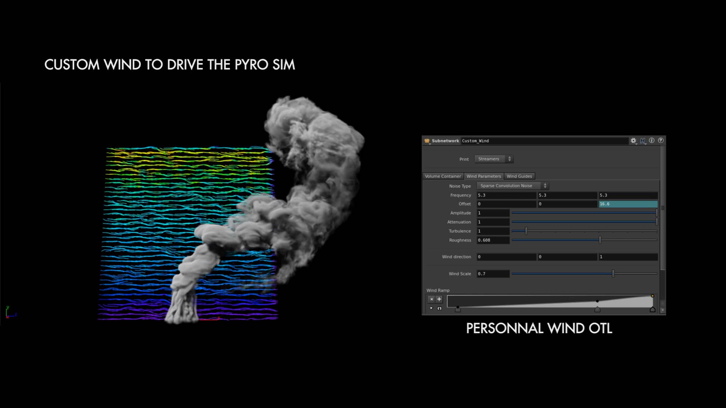726x408 pixels.
Task: Click the question mark help icon
Action: pos(661,141)
